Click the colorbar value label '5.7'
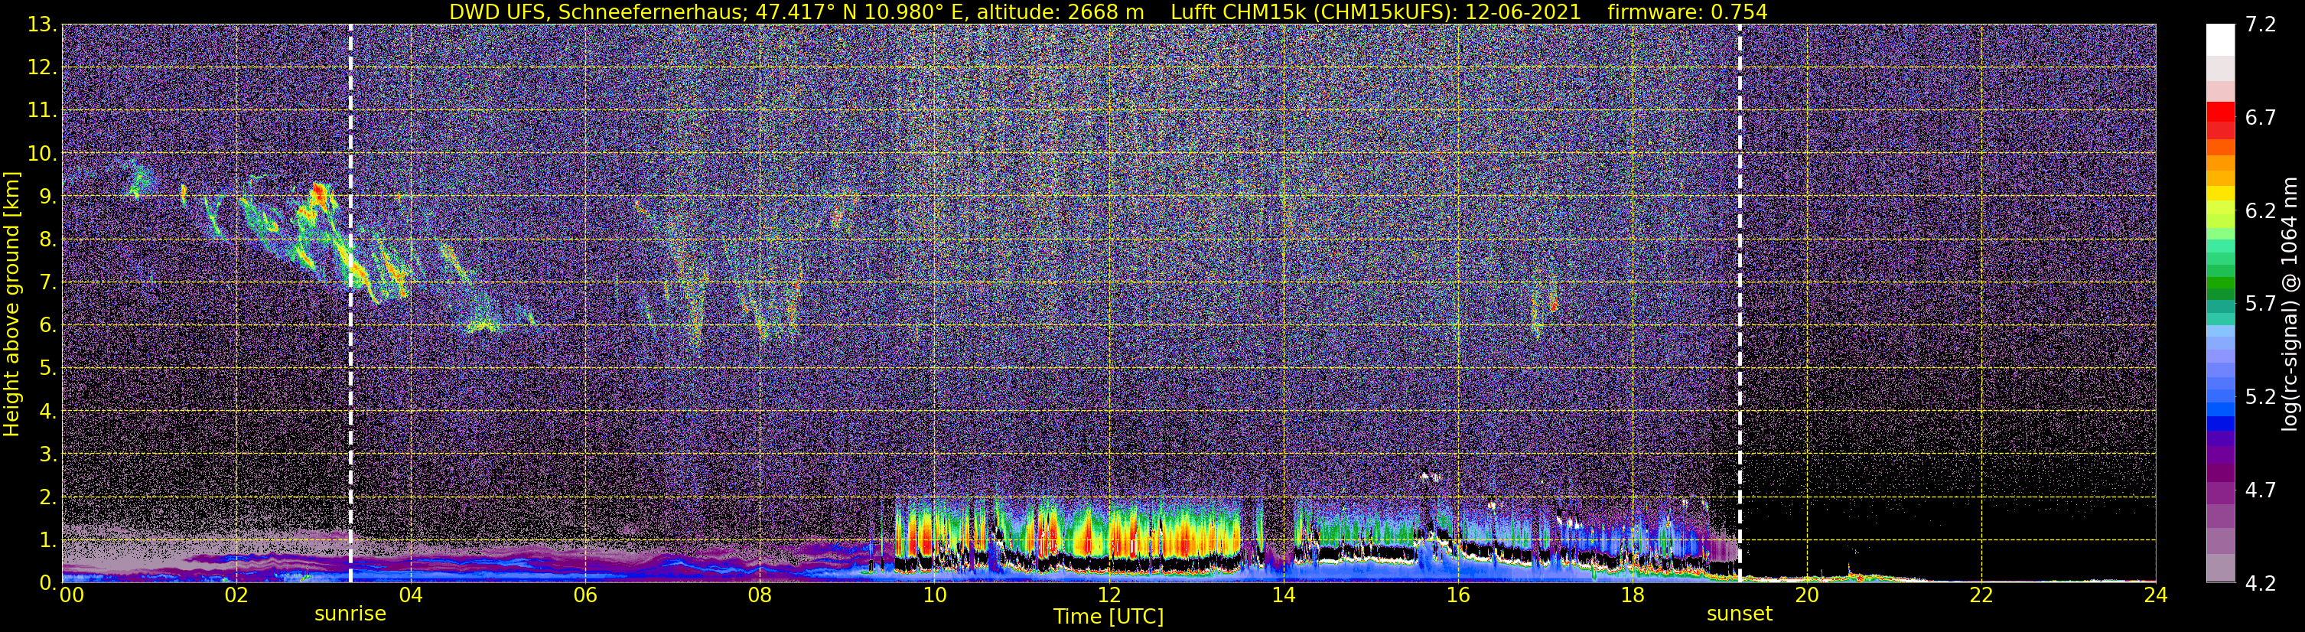 (x=2261, y=305)
